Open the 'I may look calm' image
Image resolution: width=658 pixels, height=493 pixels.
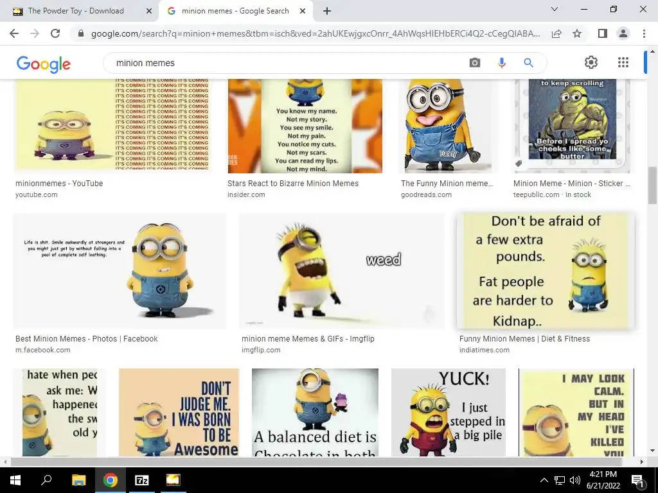pos(576,413)
